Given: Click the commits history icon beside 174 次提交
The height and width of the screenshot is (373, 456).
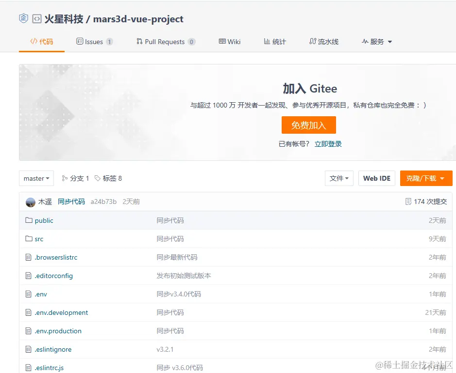Looking at the screenshot, I should (408, 202).
